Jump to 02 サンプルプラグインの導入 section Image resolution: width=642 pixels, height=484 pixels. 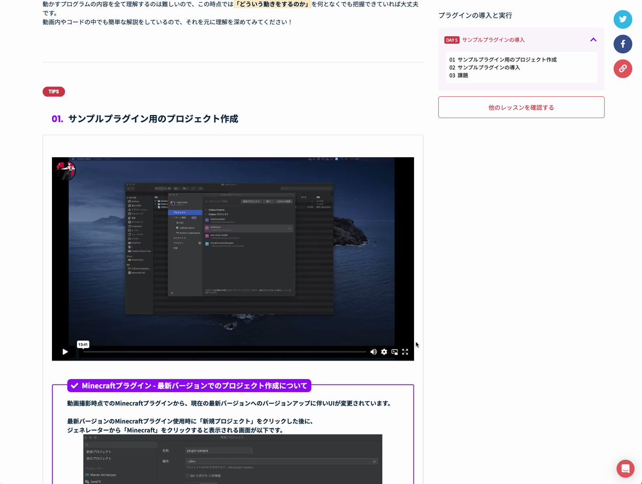[x=485, y=68]
